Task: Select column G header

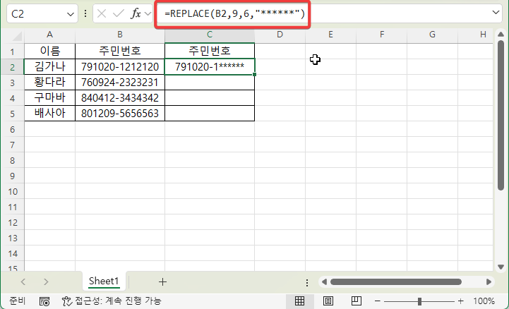Action: (432, 35)
